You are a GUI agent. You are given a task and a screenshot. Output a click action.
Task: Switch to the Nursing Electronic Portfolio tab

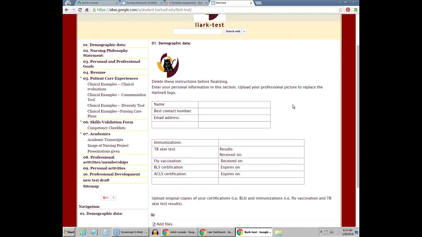pyautogui.click(x=142, y=3)
